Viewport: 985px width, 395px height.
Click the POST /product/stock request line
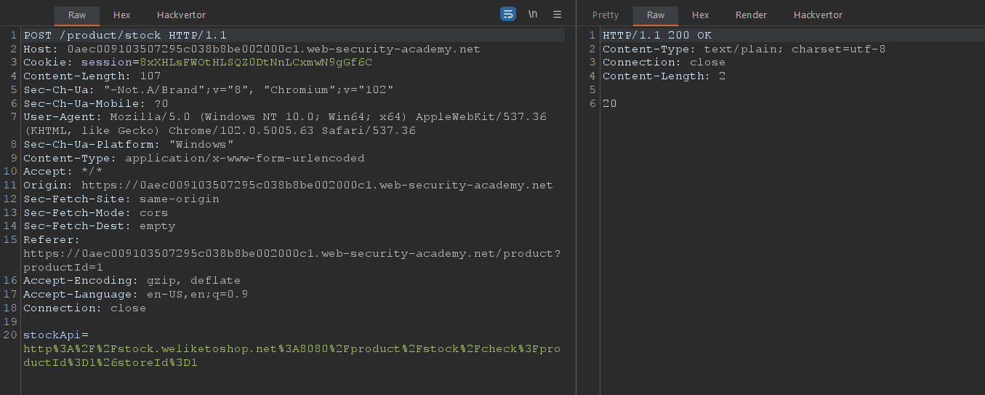pos(125,35)
